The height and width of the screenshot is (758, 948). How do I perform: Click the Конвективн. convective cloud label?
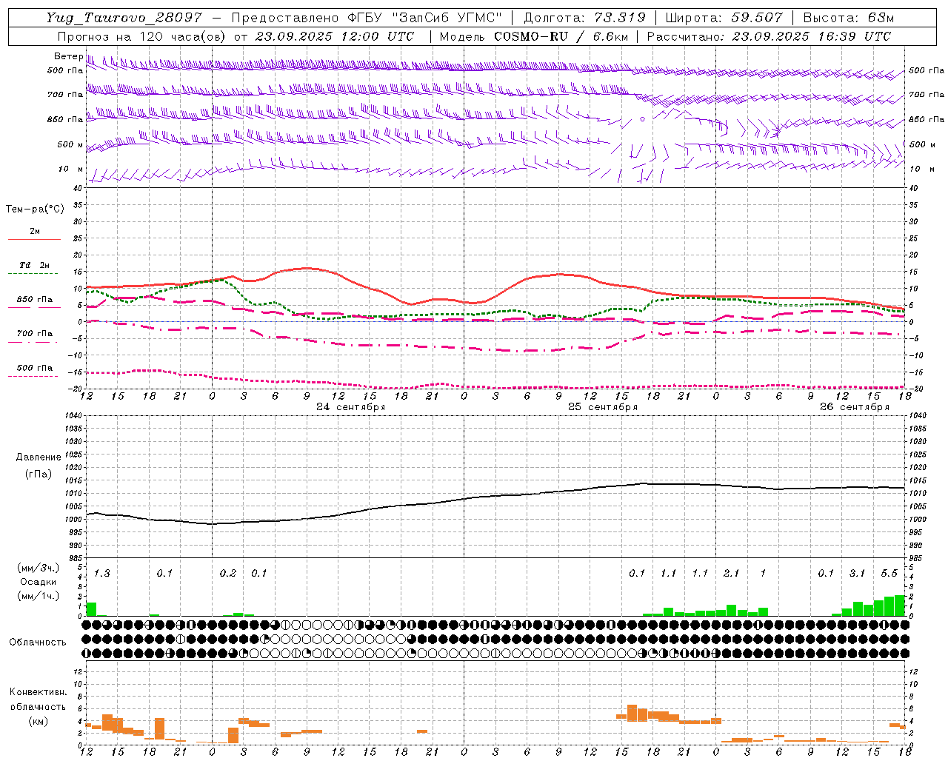(39, 692)
